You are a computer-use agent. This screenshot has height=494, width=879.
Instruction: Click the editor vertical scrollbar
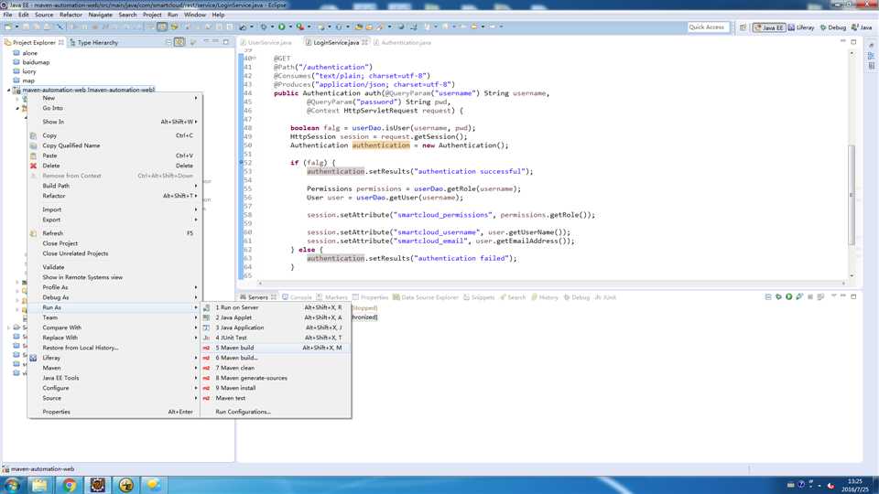click(852, 194)
